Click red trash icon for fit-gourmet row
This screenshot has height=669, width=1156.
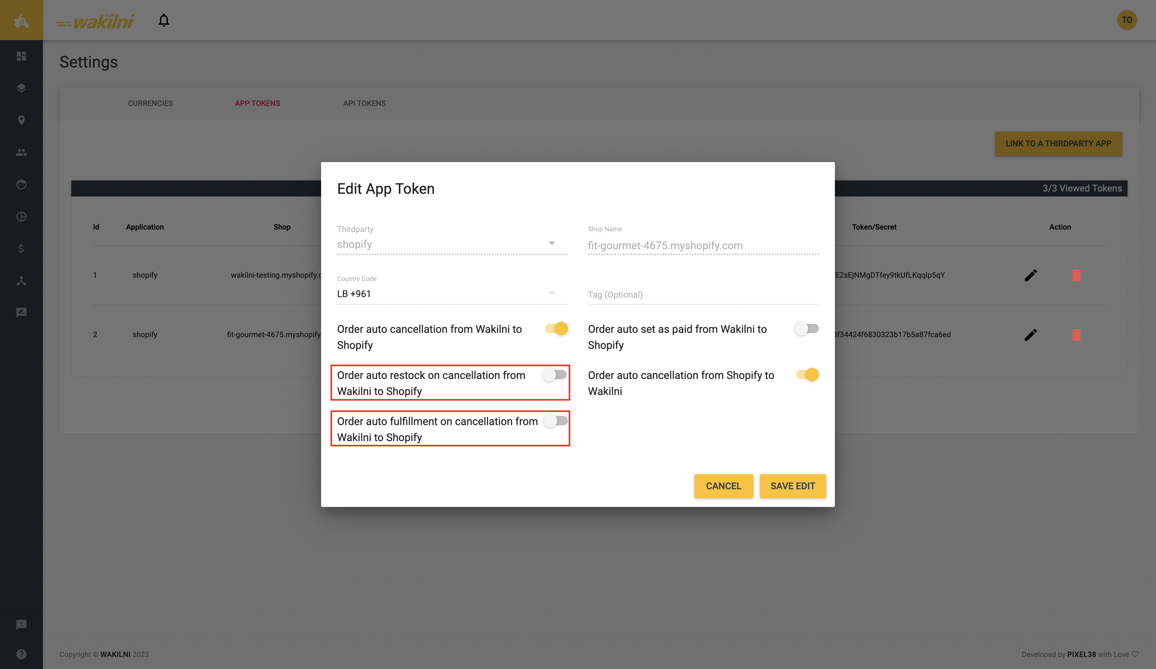(1076, 335)
